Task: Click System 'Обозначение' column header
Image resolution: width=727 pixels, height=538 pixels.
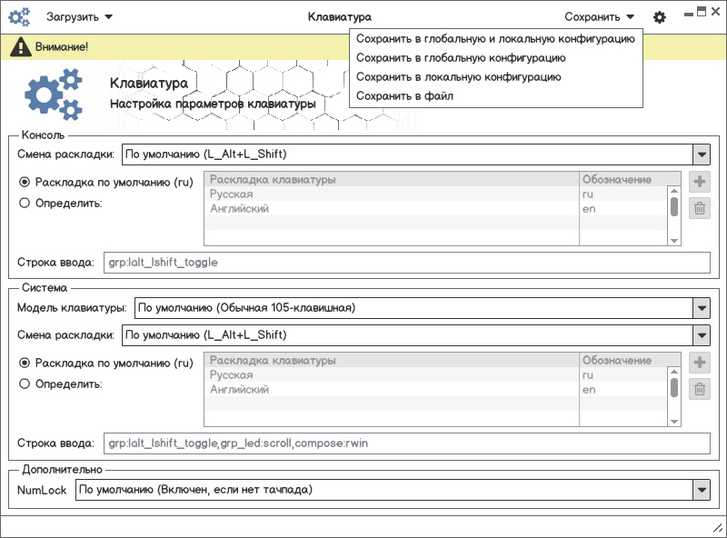Action: [630, 361]
